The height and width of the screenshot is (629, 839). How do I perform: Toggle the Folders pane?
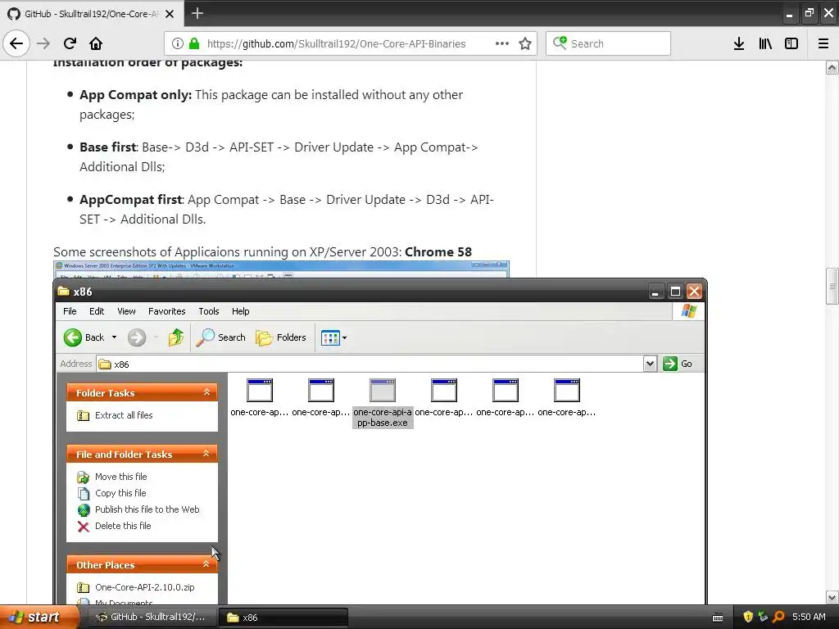click(x=281, y=337)
